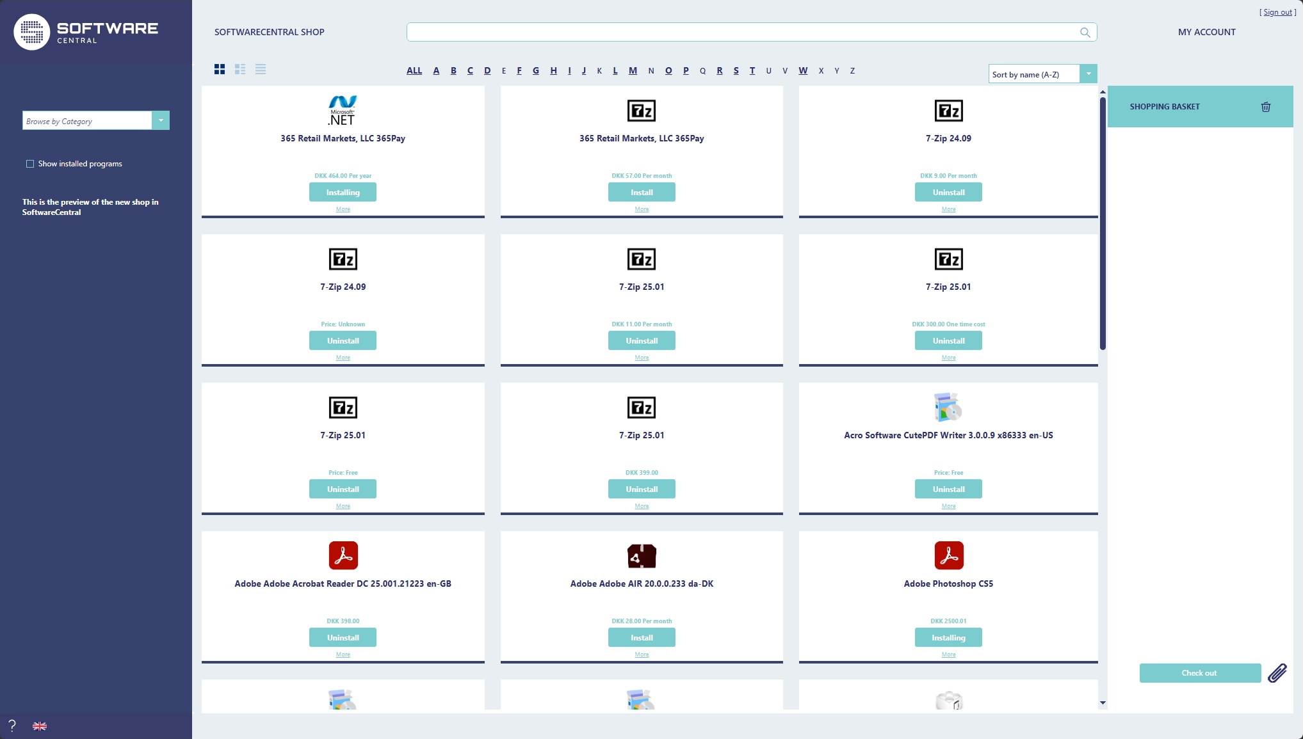
Task: Open More link under 7-Zip 25.01 Free
Action: 343,506
